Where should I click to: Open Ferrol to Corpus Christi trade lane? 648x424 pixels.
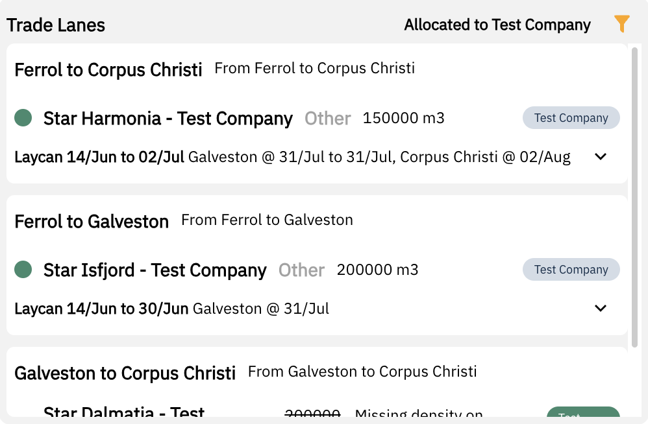click(x=108, y=69)
